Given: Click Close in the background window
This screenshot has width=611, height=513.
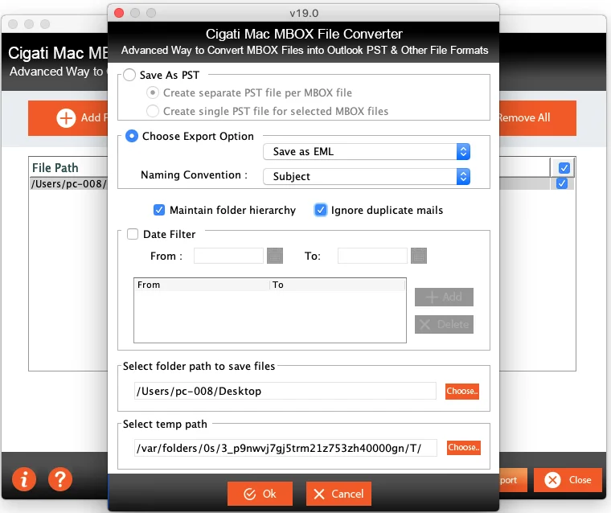Looking at the screenshot, I should (x=568, y=480).
